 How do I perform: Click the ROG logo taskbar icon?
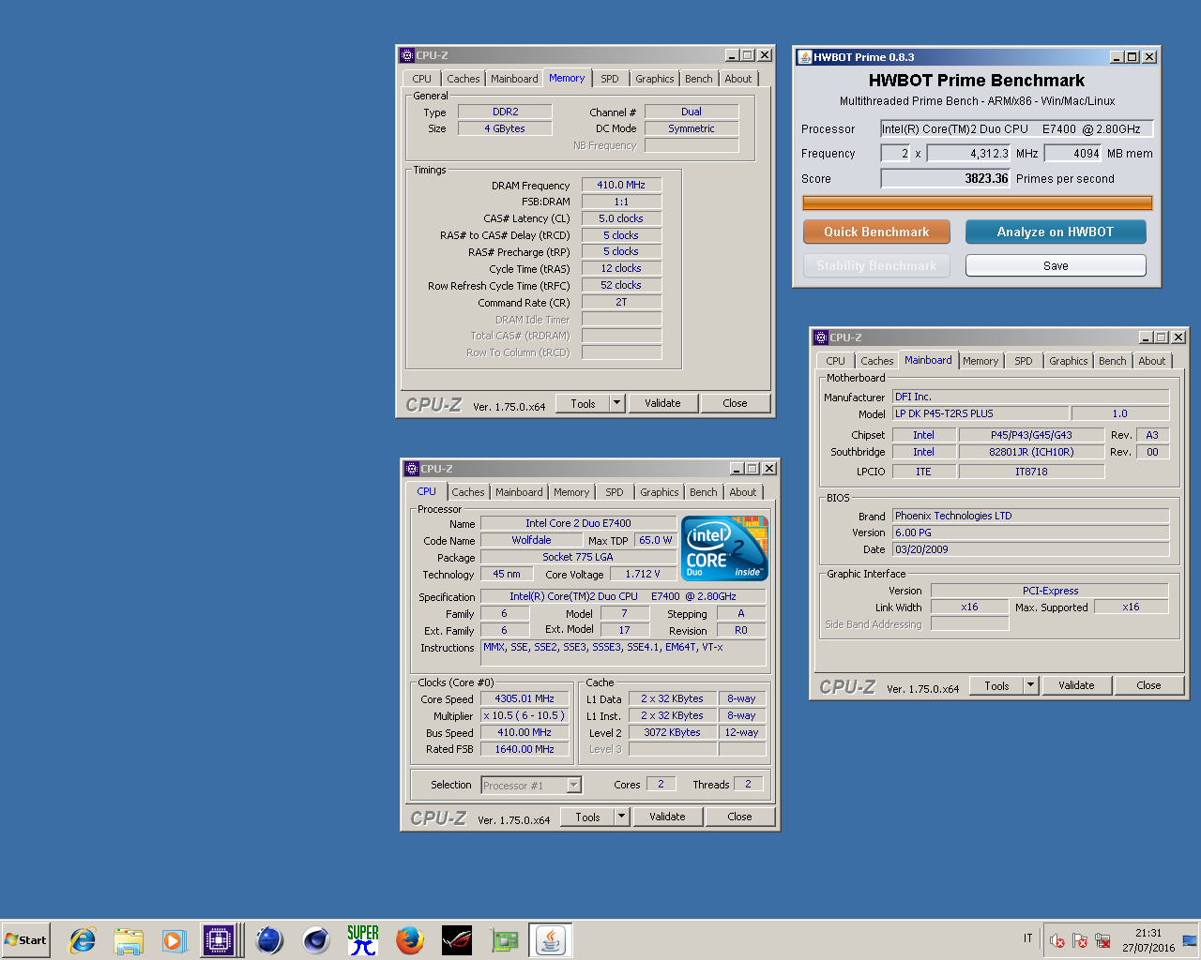[x=457, y=940]
